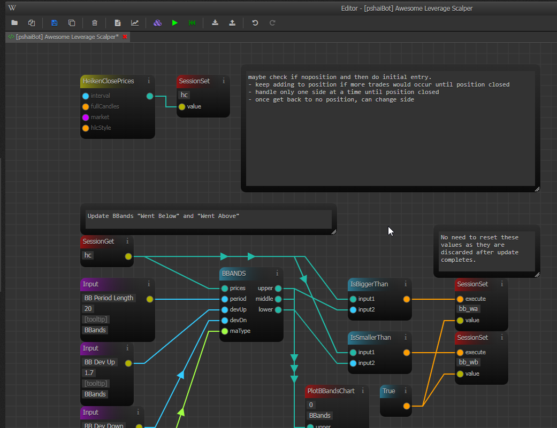The image size is (557, 428).
Task: Click the document page icon in the toolbar
Action: (x=118, y=22)
